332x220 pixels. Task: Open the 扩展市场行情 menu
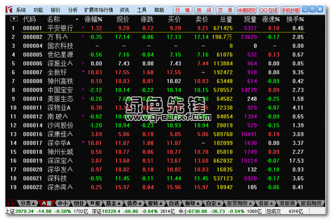point(99,10)
